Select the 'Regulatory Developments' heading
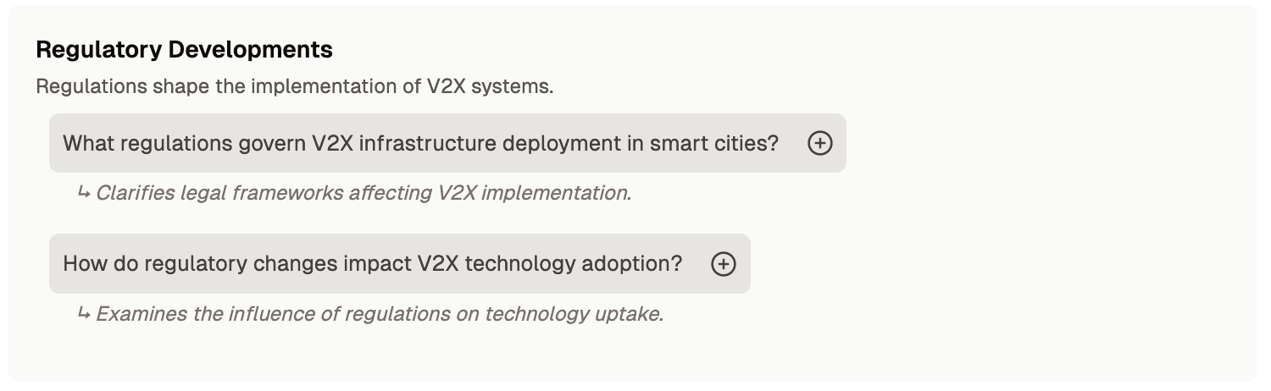The image size is (1271, 391). (185, 50)
